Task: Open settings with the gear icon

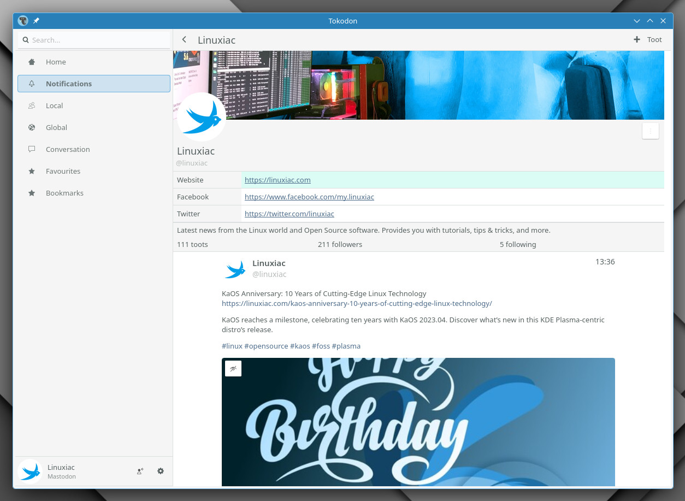Action: click(x=161, y=471)
